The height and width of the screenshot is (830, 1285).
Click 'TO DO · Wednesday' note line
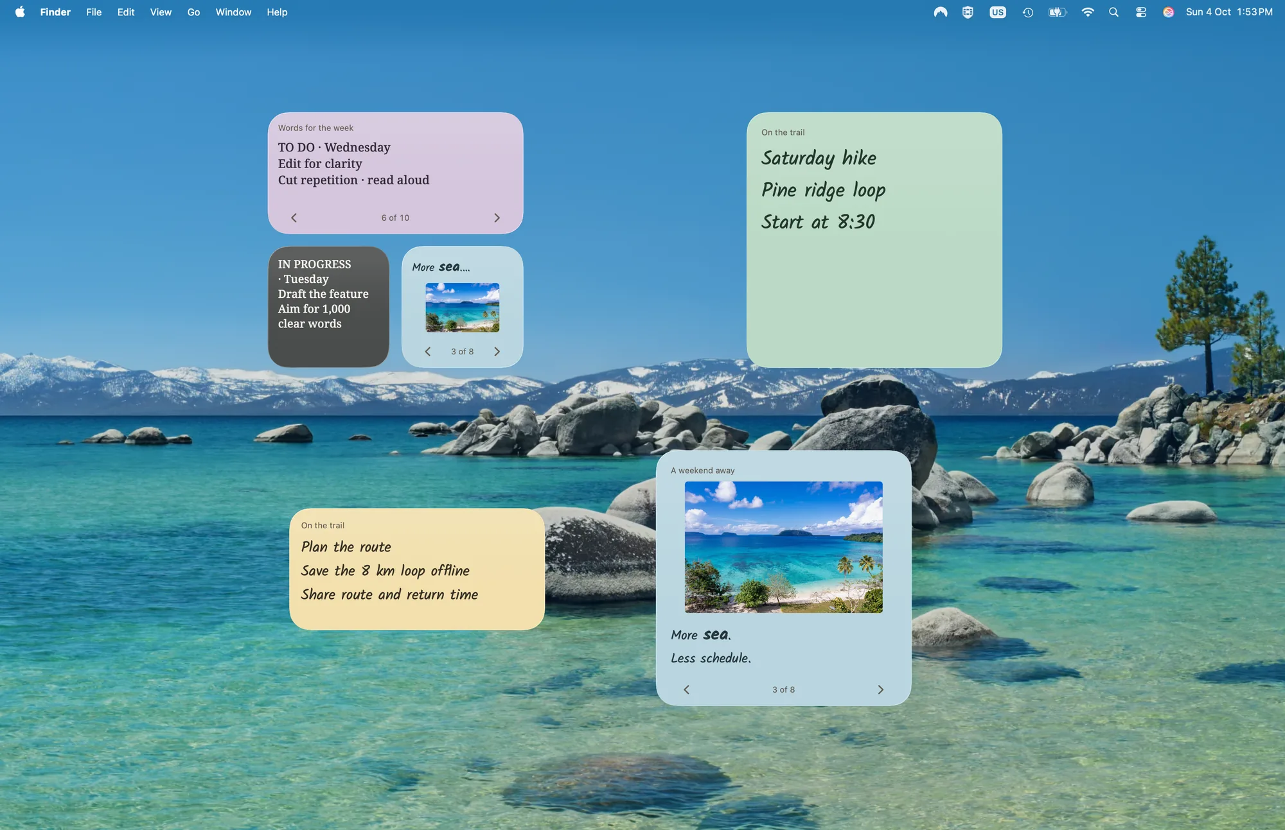(x=334, y=147)
